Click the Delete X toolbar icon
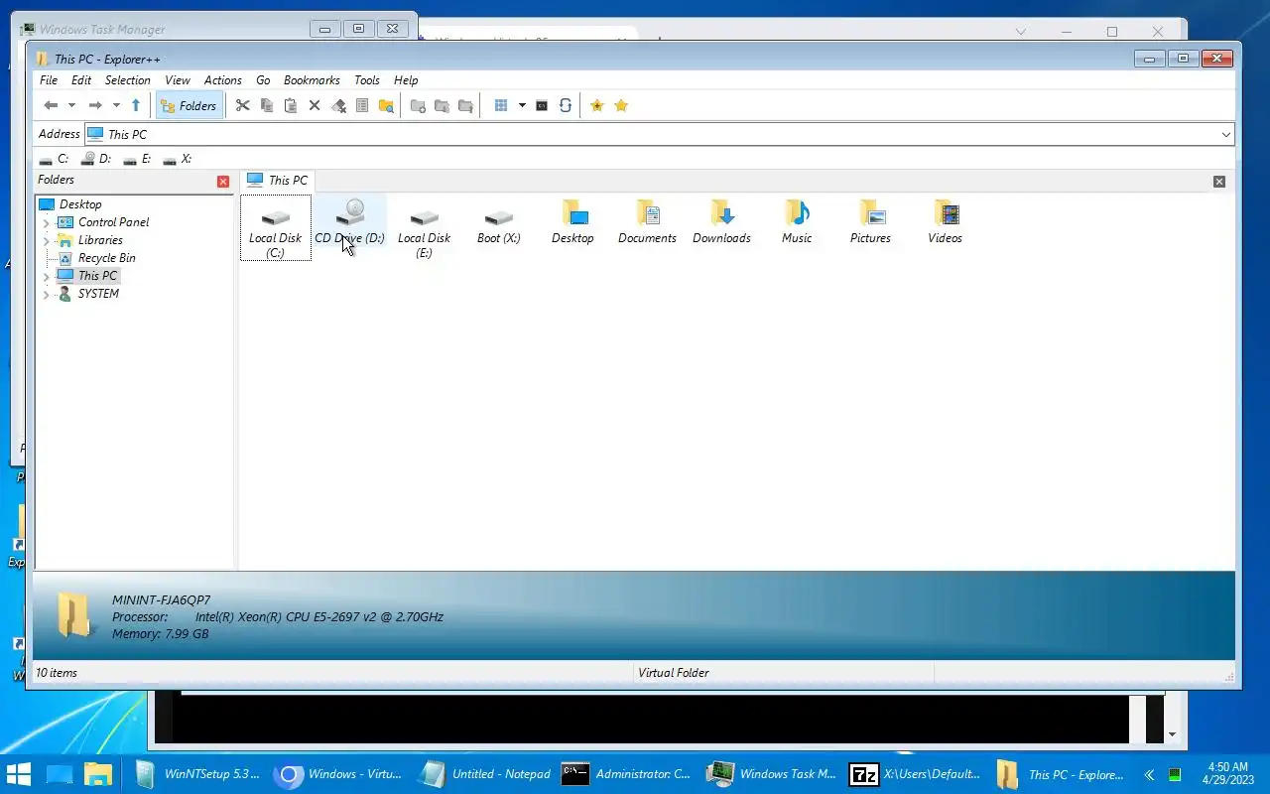1270x794 pixels. pos(315,105)
